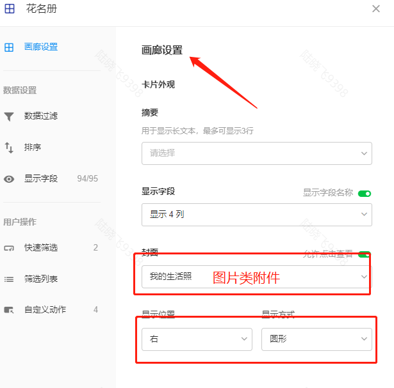Open 快速筛选 settings
The width and height of the screenshot is (394, 388).
(41, 247)
